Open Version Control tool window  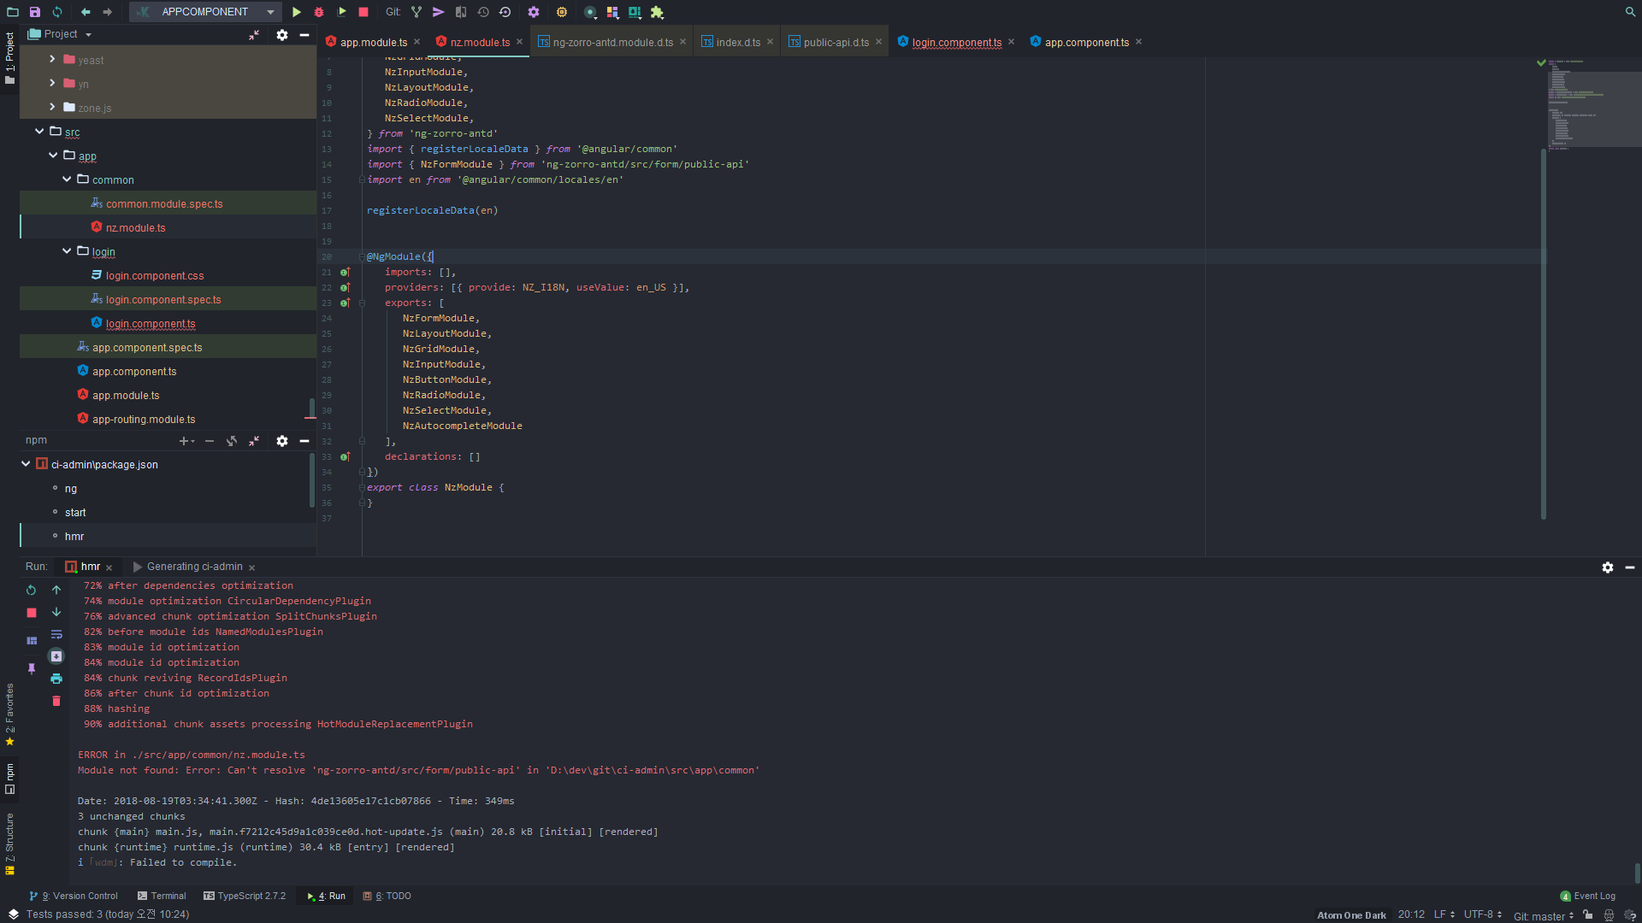click(x=74, y=897)
